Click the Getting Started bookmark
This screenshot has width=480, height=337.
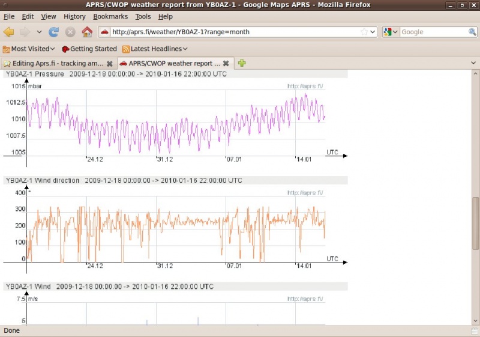(89, 49)
